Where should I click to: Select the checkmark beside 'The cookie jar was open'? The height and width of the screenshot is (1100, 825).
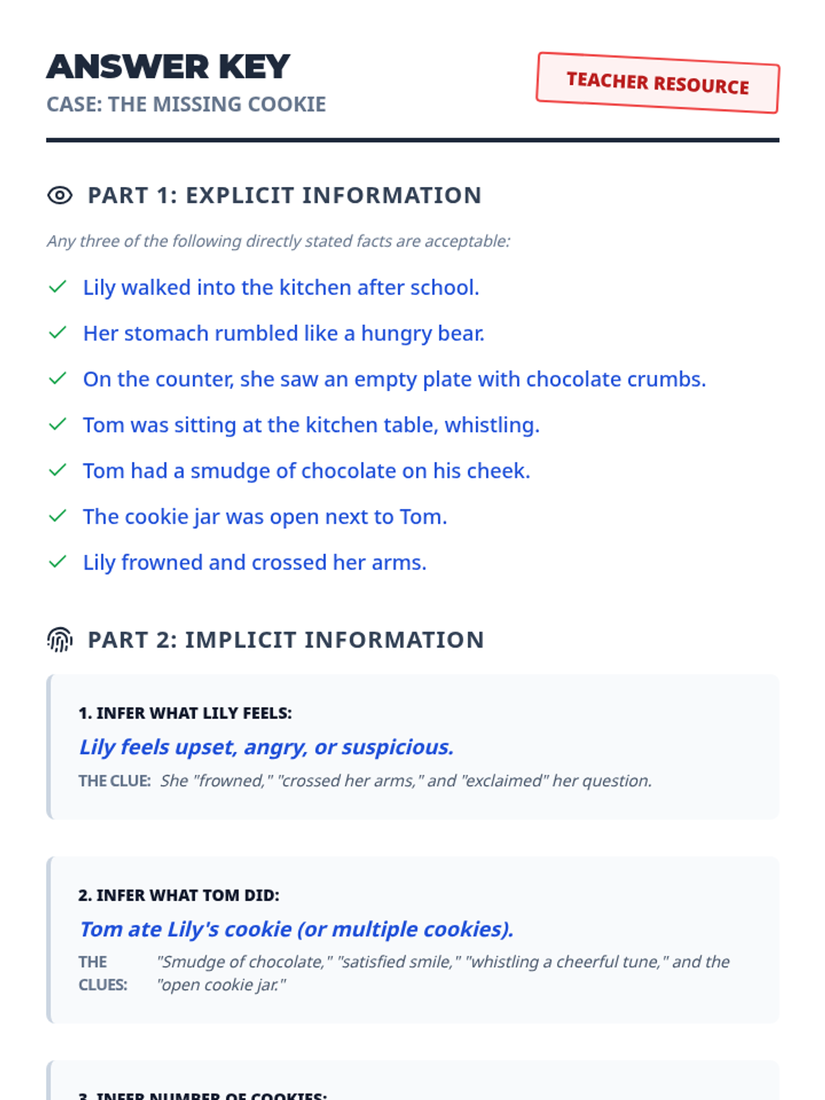tap(58, 516)
